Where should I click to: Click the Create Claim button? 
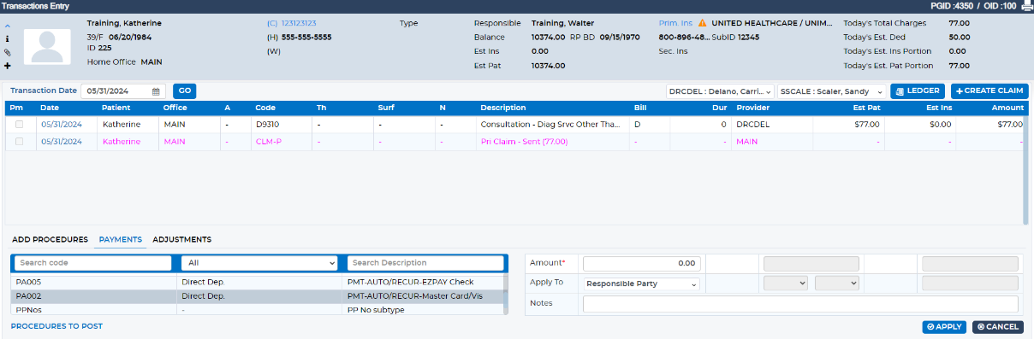point(989,91)
